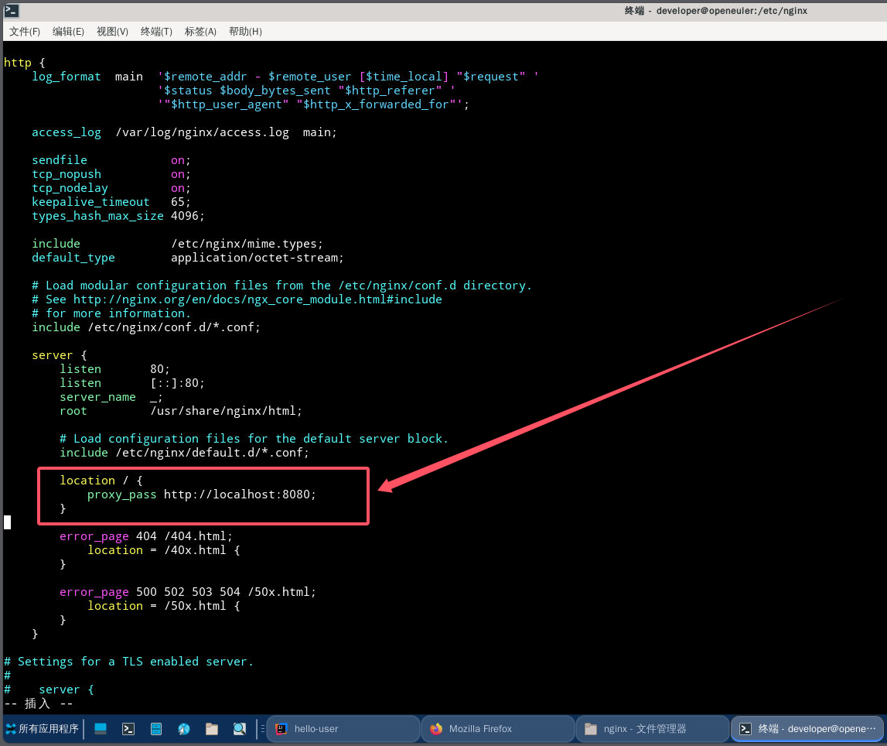
Task: Place cursor on 'proxy_pass http://localhost:8080;' line
Action: pyautogui.click(x=201, y=494)
